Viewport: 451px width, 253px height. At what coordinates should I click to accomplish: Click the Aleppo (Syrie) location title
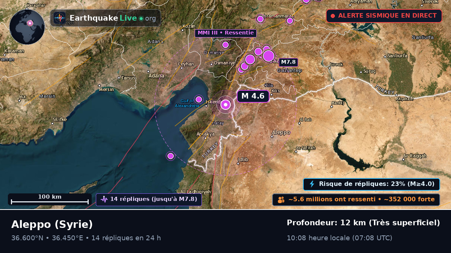click(52, 224)
